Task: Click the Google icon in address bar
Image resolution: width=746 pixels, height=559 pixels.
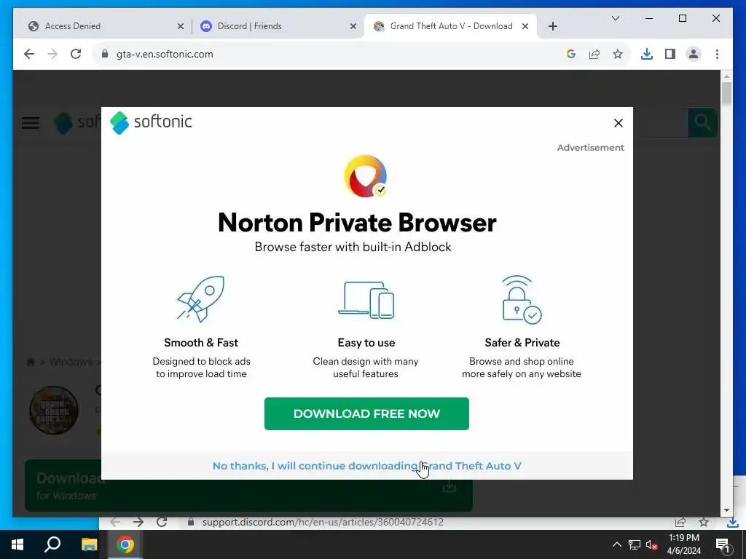Action: [x=571, y=54]
